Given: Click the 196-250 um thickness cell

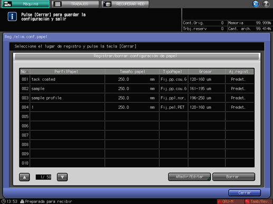Looking at the screenshot, I should click(x=206, y=98).
